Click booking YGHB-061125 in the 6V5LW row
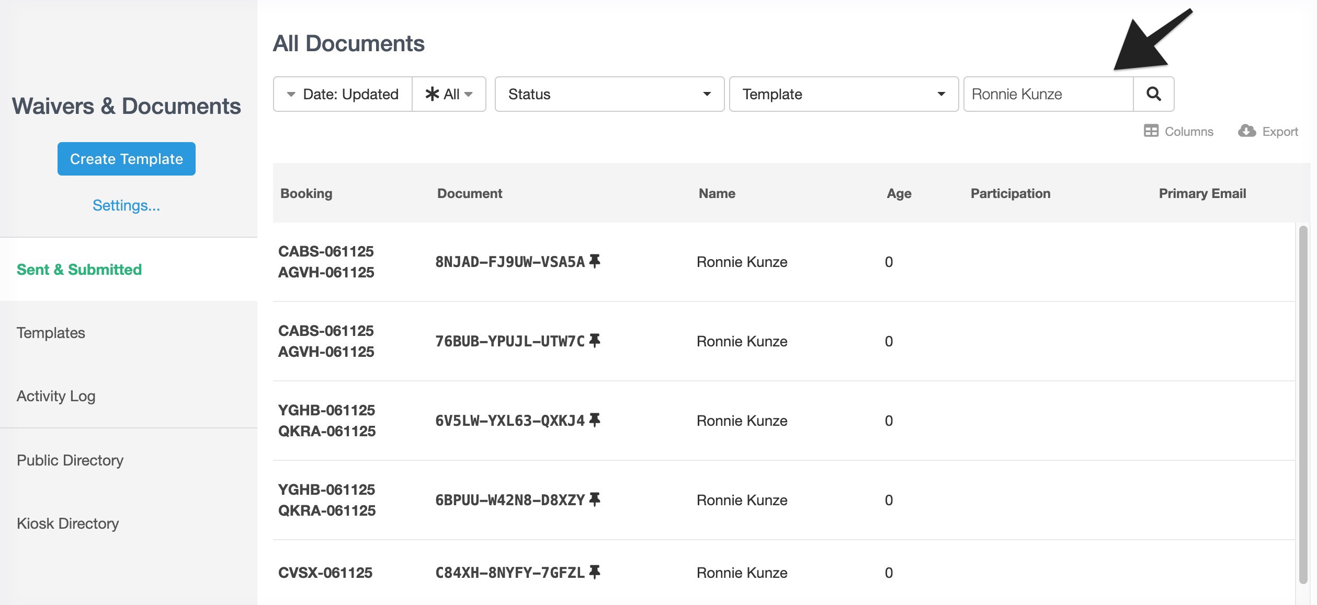 coord(326,410)
